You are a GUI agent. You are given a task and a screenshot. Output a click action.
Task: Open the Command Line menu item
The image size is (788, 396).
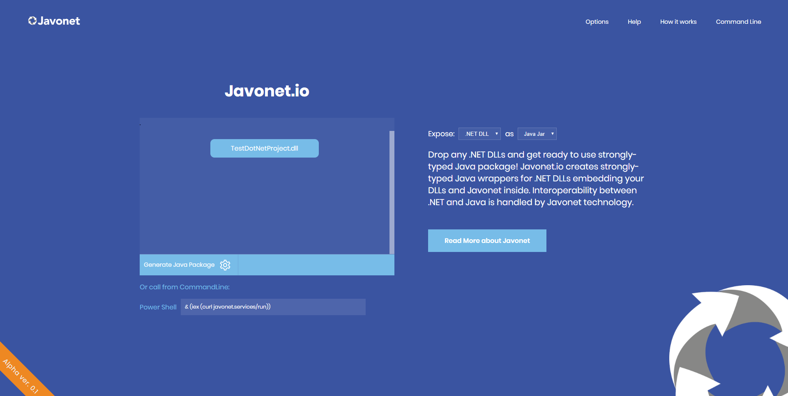click(x=738, y=22)
